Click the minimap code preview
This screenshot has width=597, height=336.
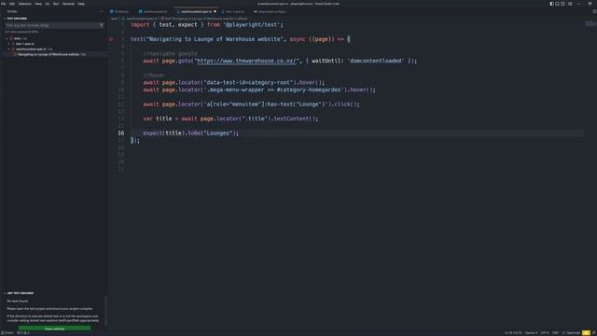click(590, 24)
